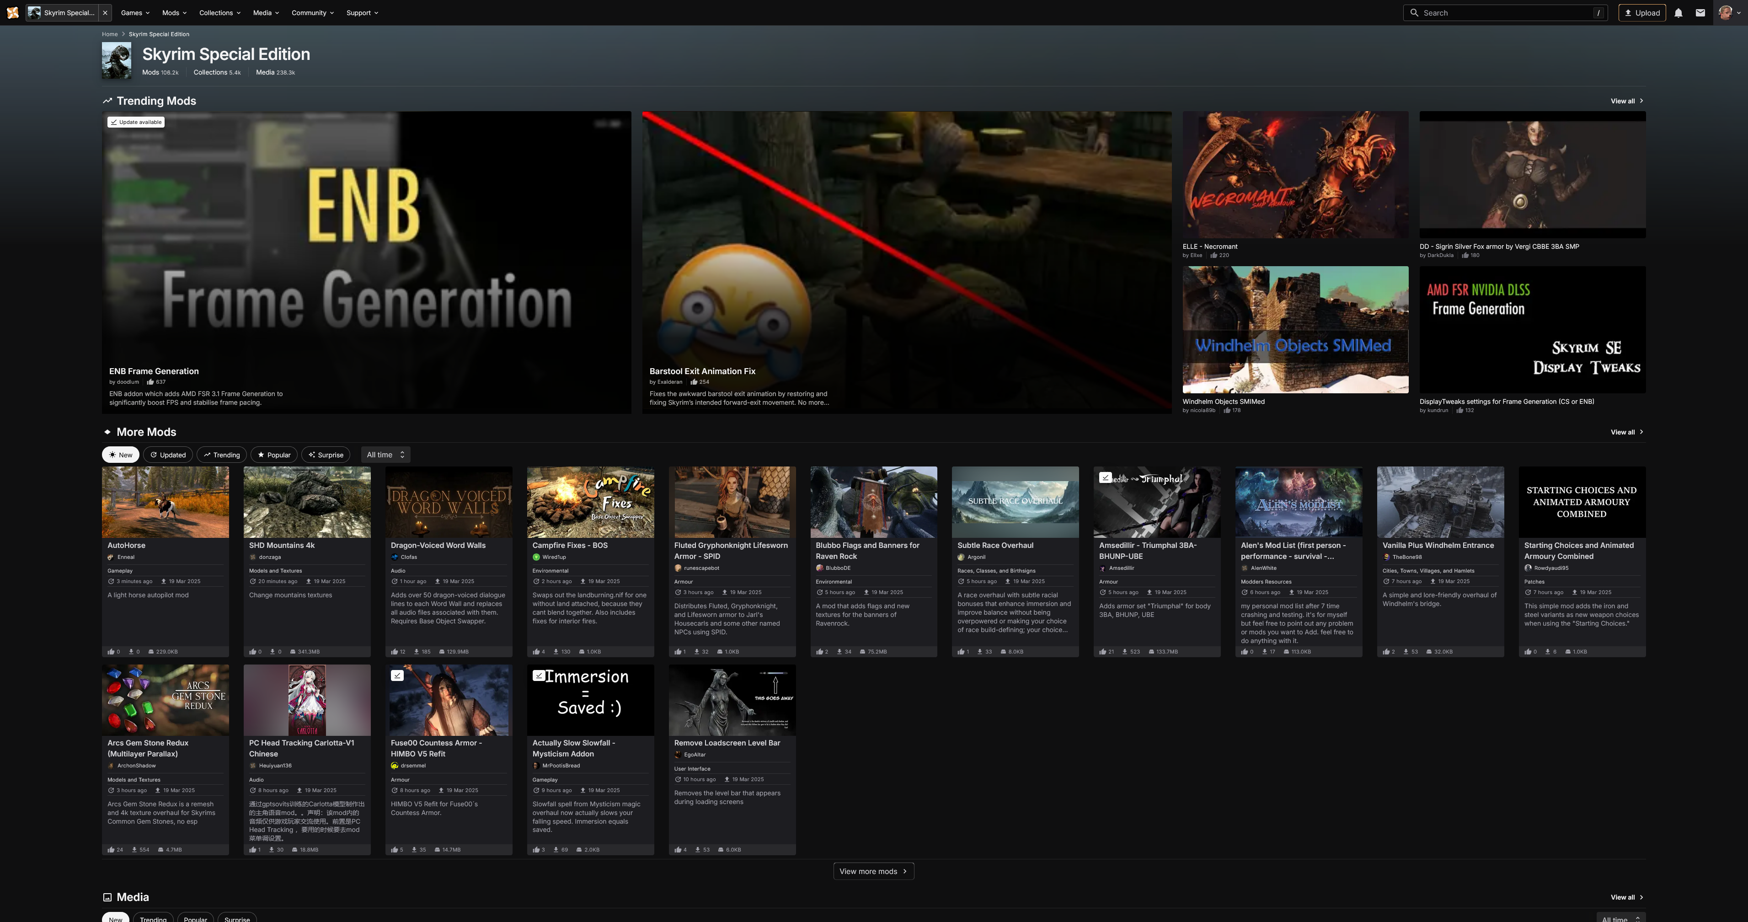The height and width of the screenshot is (922, 1748).
Task: Expand the Community menu in top navigation
Action: [313, 13]
